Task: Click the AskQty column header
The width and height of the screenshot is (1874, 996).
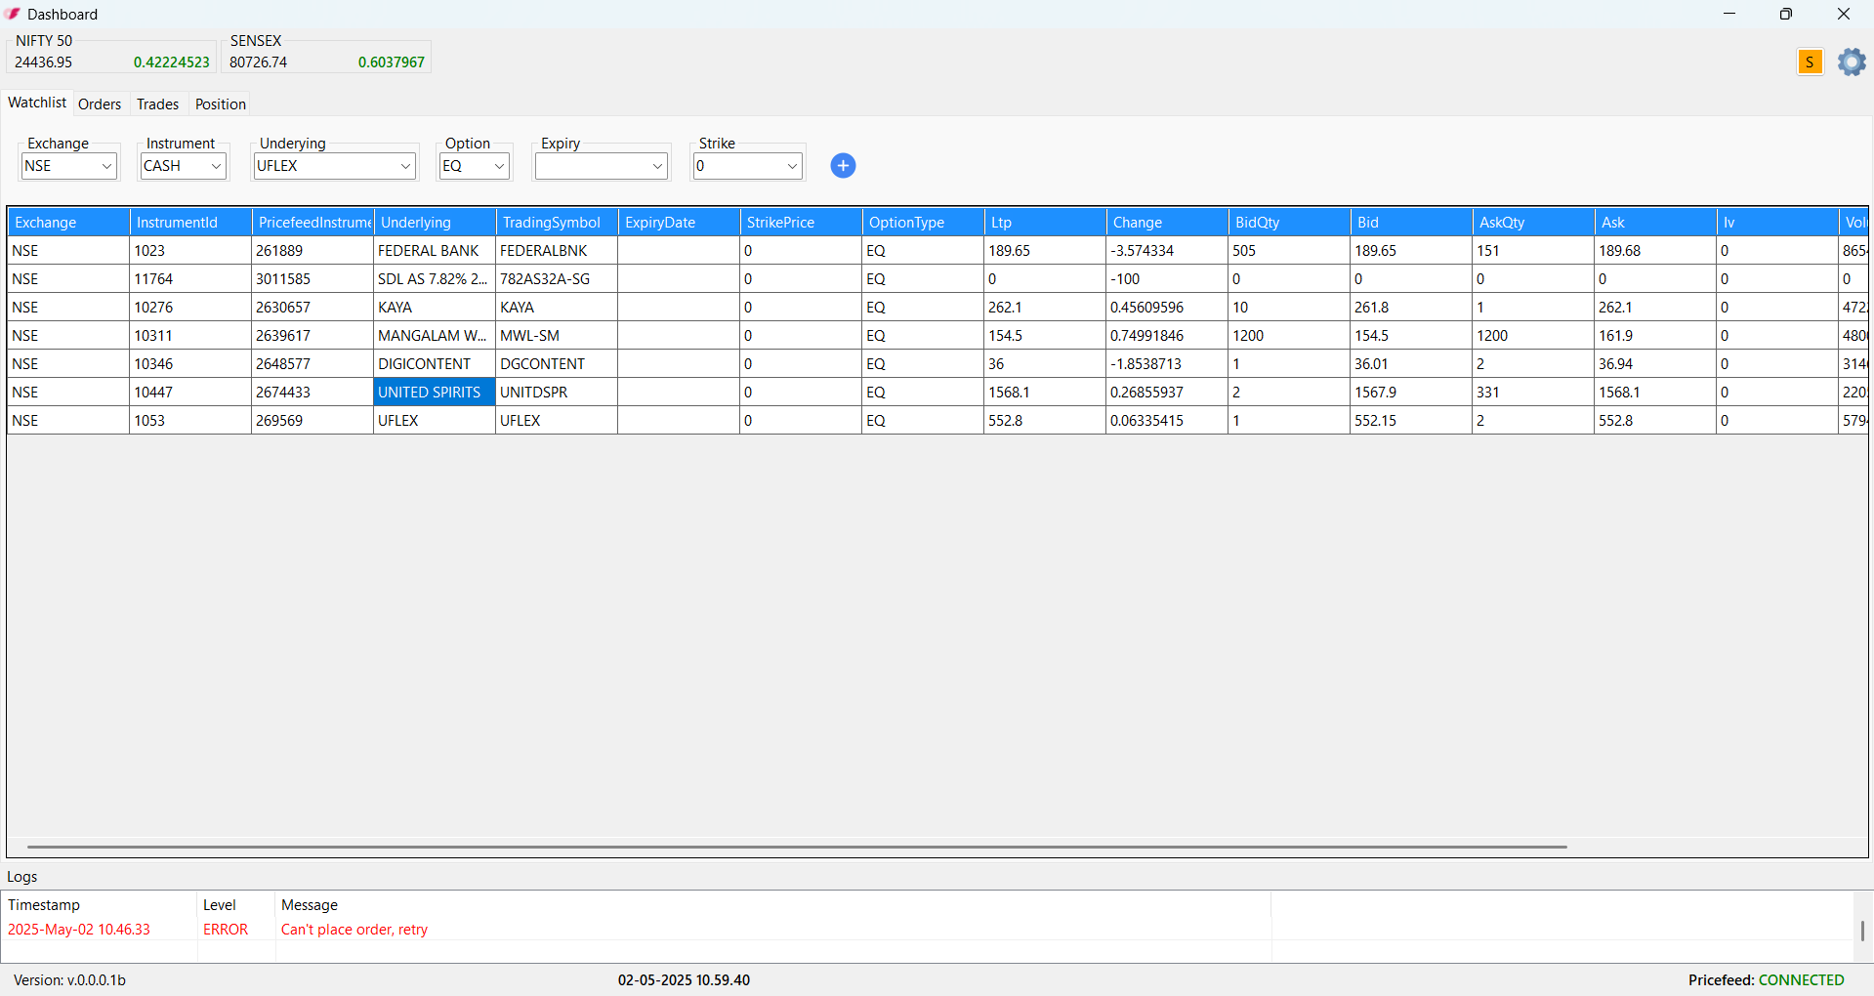Action: tap(1533, 223)
